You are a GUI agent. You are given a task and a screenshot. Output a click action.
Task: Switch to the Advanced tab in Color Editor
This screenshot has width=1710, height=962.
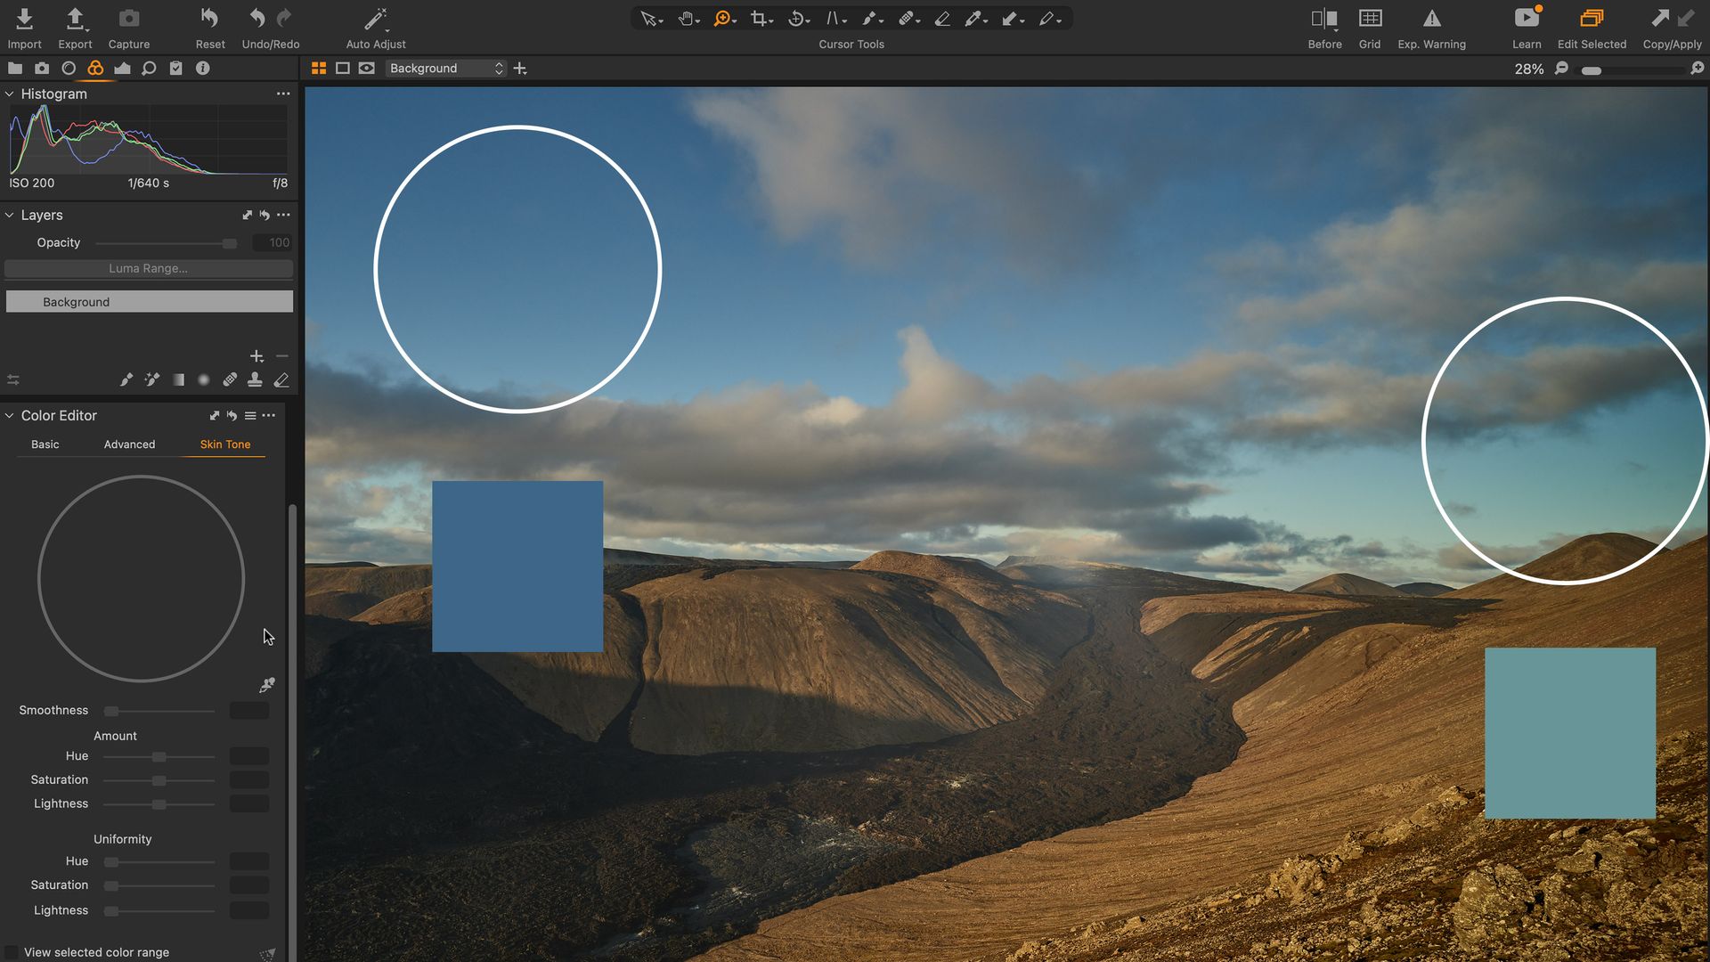(129, 444)
